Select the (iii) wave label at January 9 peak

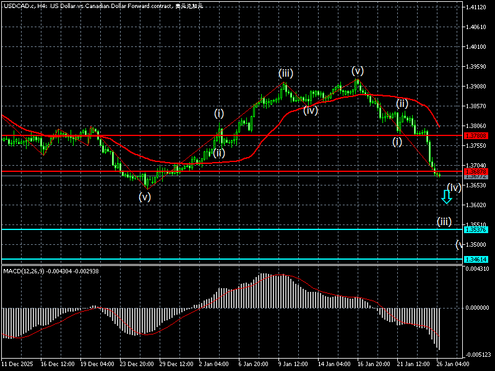click(x=285, y=73)
